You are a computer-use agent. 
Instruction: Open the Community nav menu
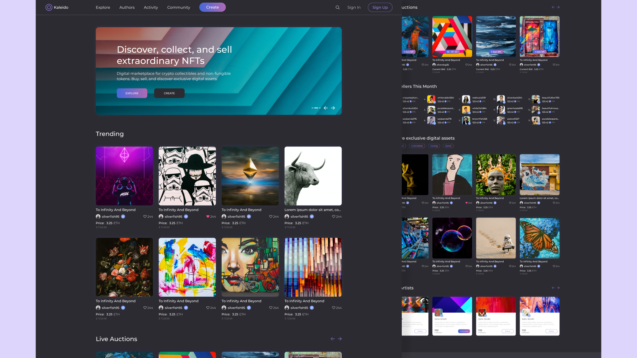tap(178, 7)
